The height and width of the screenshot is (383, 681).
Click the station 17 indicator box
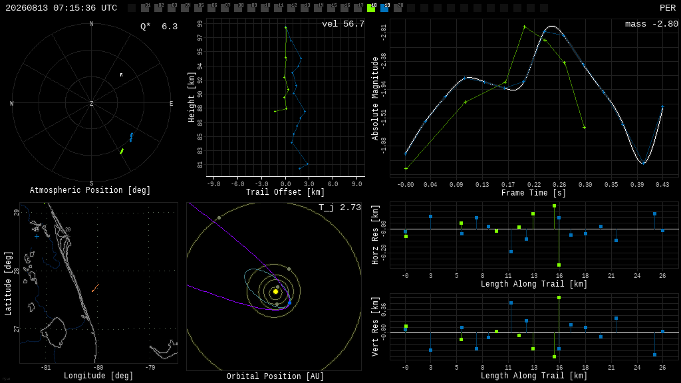pos(358,7)
